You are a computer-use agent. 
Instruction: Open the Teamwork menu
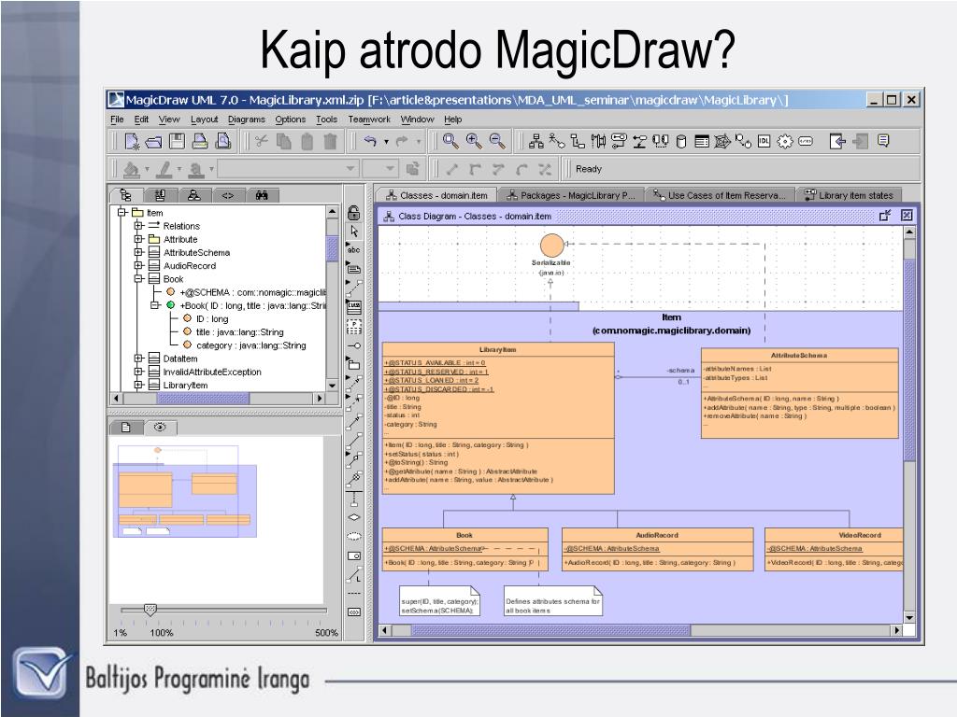coord(369,119)
